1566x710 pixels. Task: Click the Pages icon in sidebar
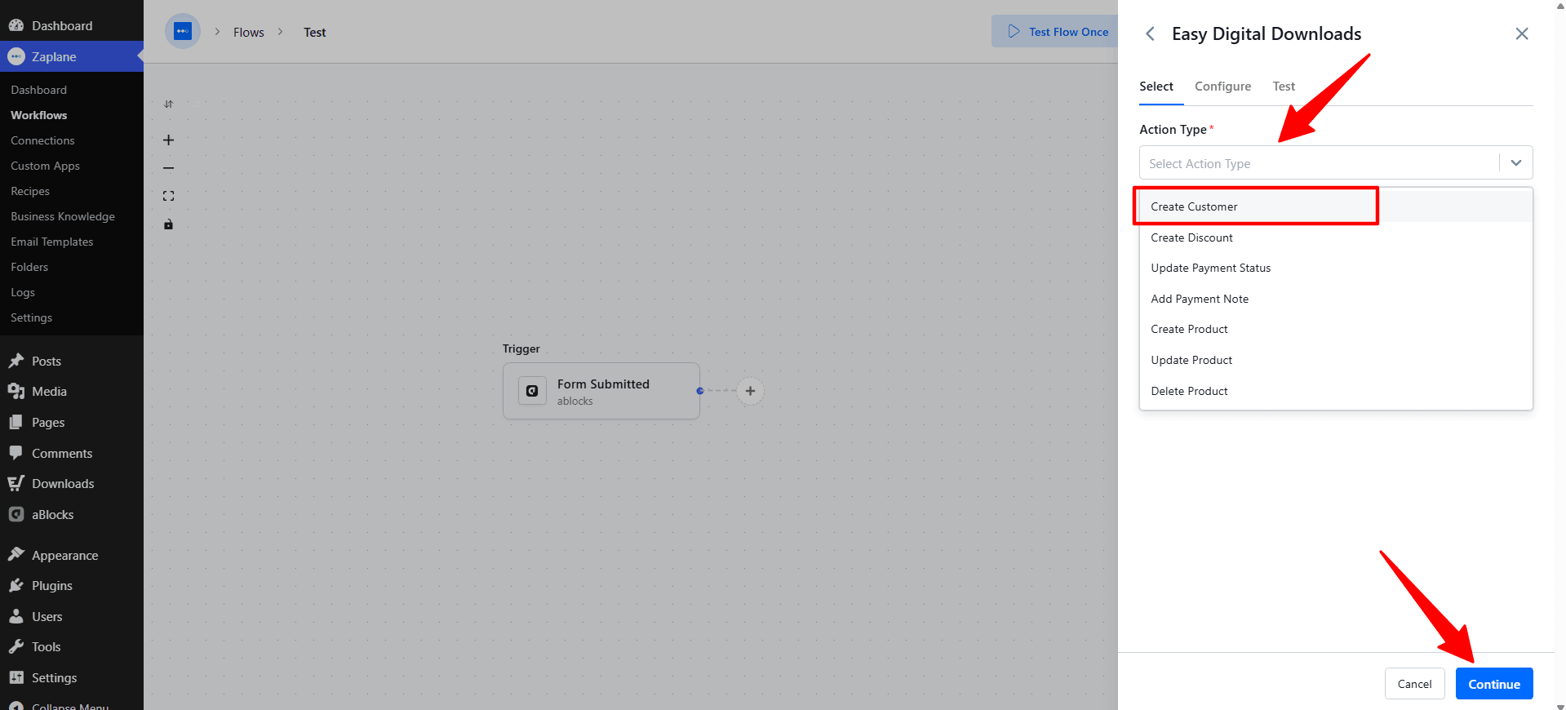[16, 422]
